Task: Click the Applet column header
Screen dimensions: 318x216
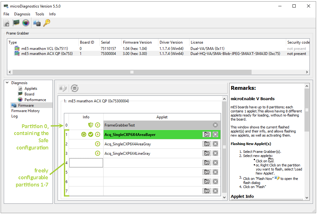Action: click(x=162, y=117)
